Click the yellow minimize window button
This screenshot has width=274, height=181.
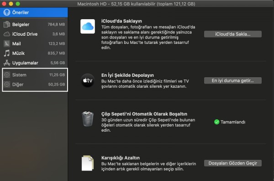tap(11, 4)
